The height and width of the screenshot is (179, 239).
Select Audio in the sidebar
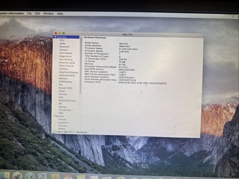pyautogui.click(x=63, y=43)
